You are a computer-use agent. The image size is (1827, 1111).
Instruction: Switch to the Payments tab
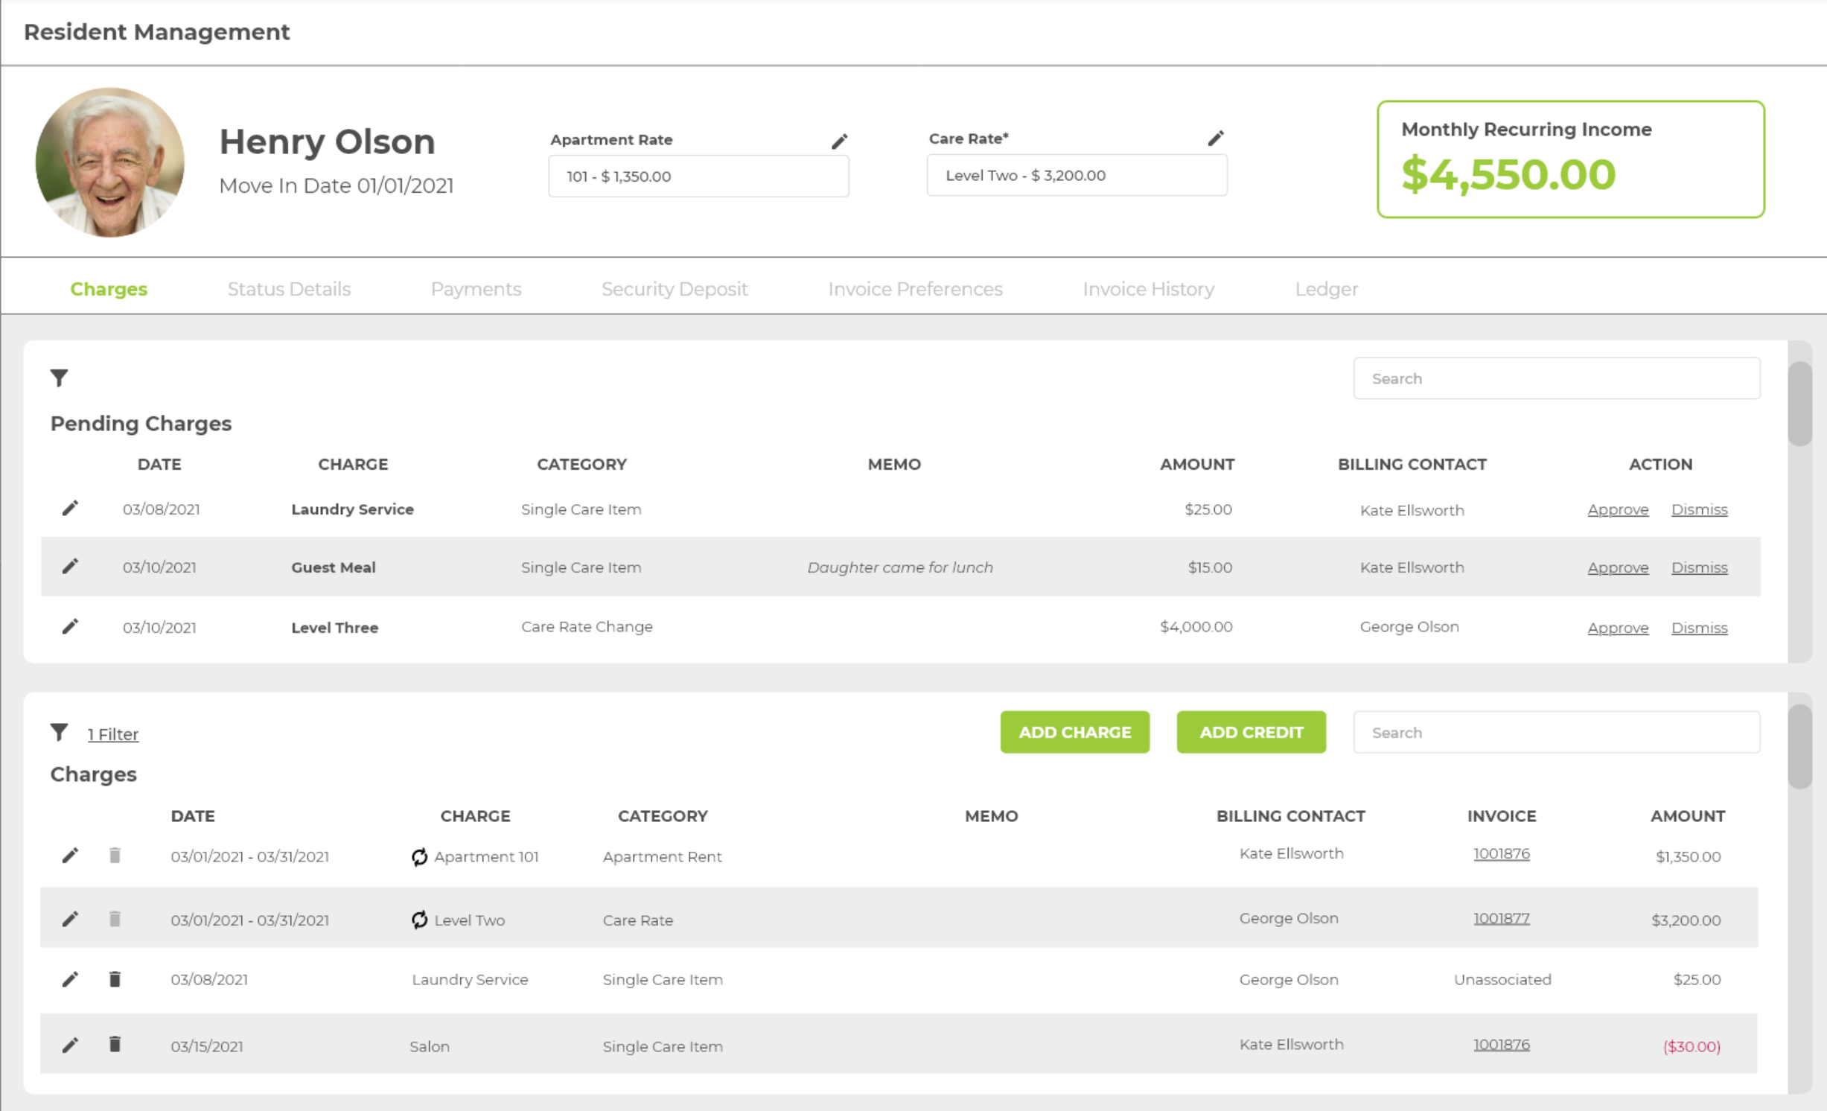(476, 289)
